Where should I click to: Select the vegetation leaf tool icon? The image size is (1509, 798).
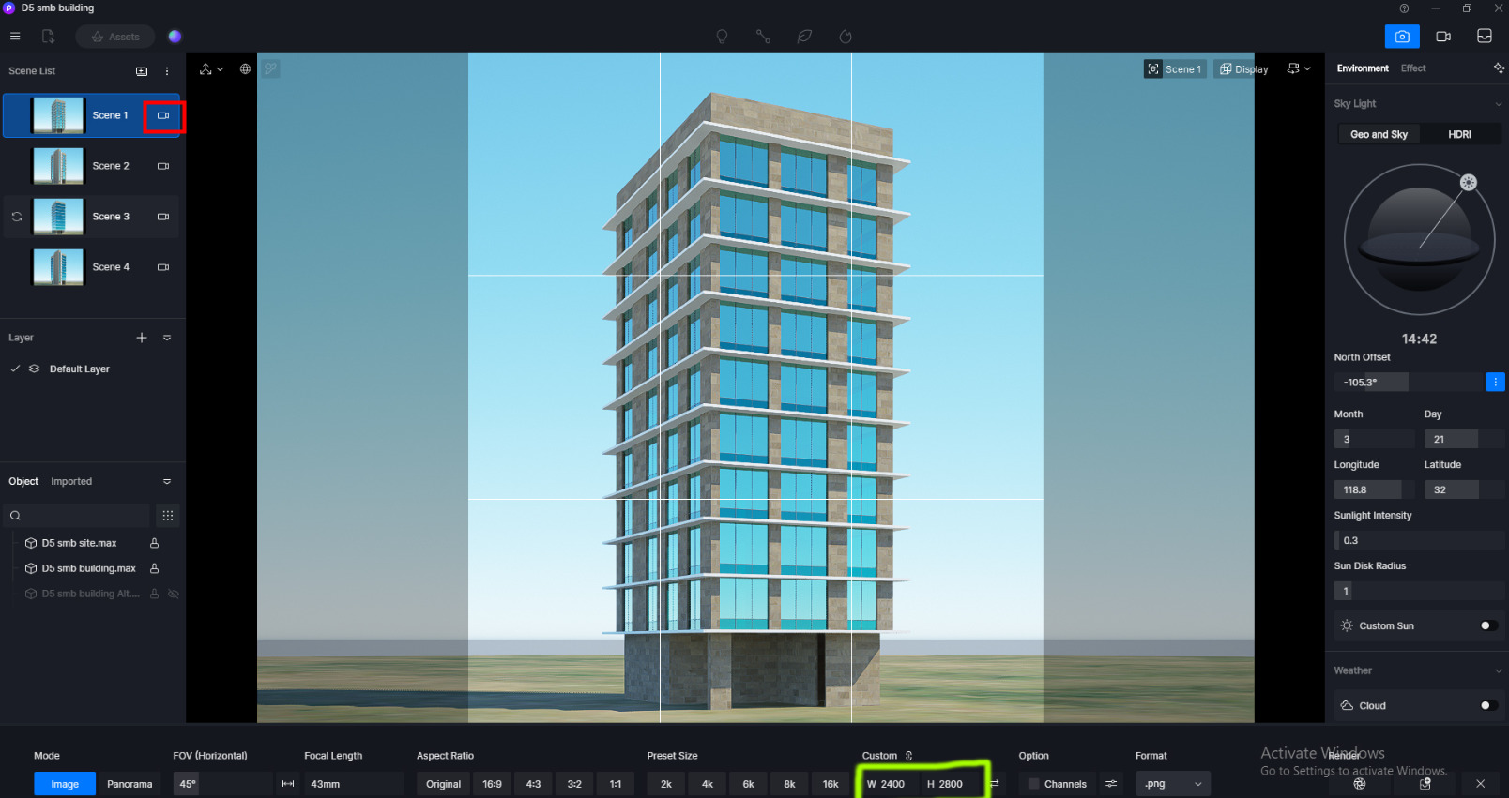point(804,37)
